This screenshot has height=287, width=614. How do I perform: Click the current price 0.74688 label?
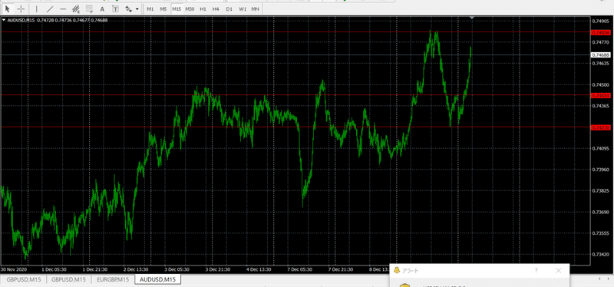click(601, 54)
